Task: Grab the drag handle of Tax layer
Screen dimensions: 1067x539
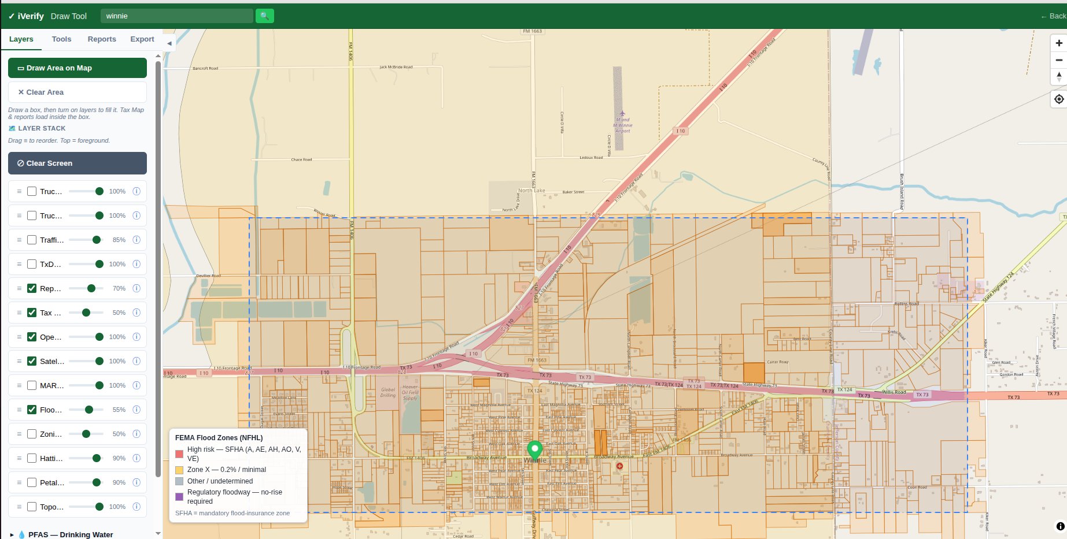Action: 19,313
